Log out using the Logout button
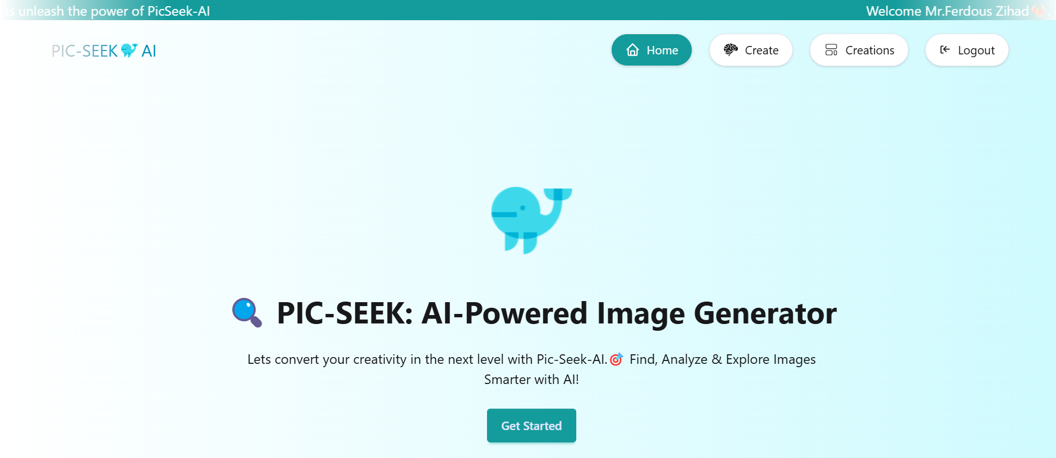 click(967, 50)
